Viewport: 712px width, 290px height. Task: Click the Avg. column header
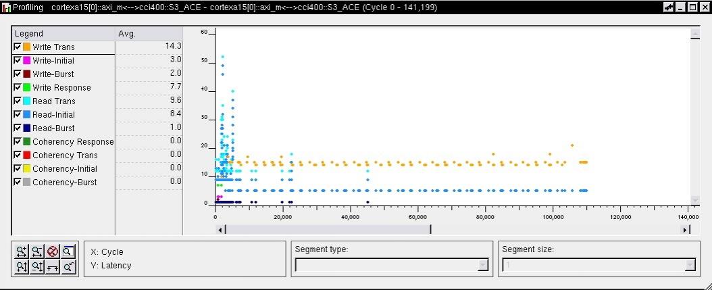(x=149, y=34)
